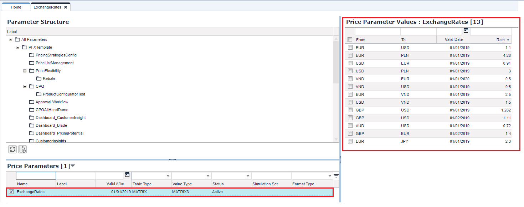Click the PricingStrategiesConfig folder icon

click(32, 55)
